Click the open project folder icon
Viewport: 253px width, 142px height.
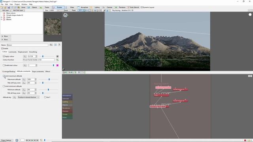[5, 7]
